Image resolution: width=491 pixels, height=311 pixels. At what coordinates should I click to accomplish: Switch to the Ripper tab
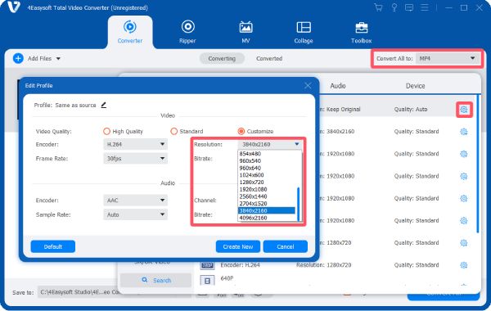[187, 32]
